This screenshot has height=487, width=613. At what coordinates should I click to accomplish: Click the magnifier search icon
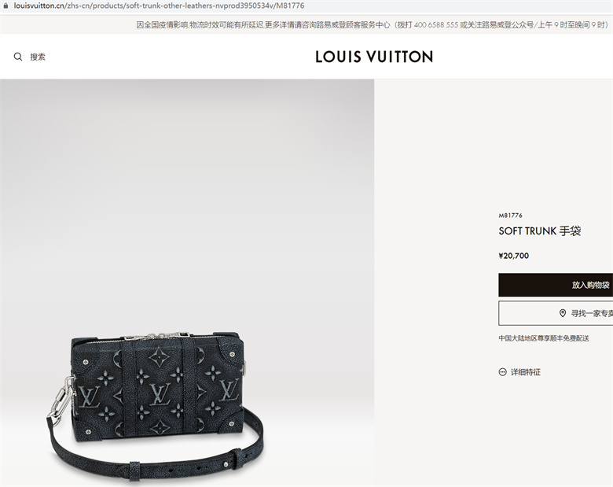18,57
